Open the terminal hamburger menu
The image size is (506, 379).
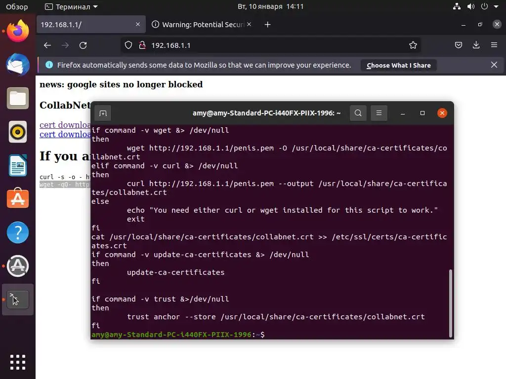(379, 113)
